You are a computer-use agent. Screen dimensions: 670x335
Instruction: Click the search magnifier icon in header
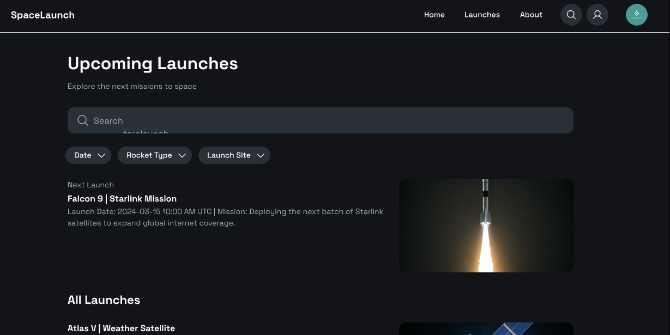571,15
